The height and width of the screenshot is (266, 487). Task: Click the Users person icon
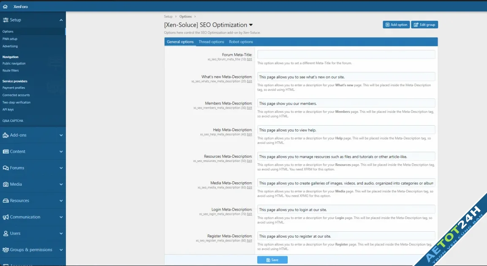coord(5,233)
